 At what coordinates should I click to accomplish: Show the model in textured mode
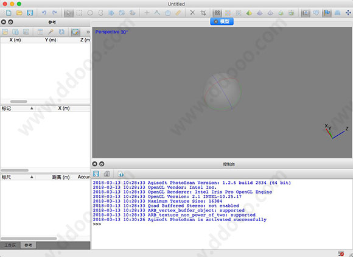pos(281,13)
